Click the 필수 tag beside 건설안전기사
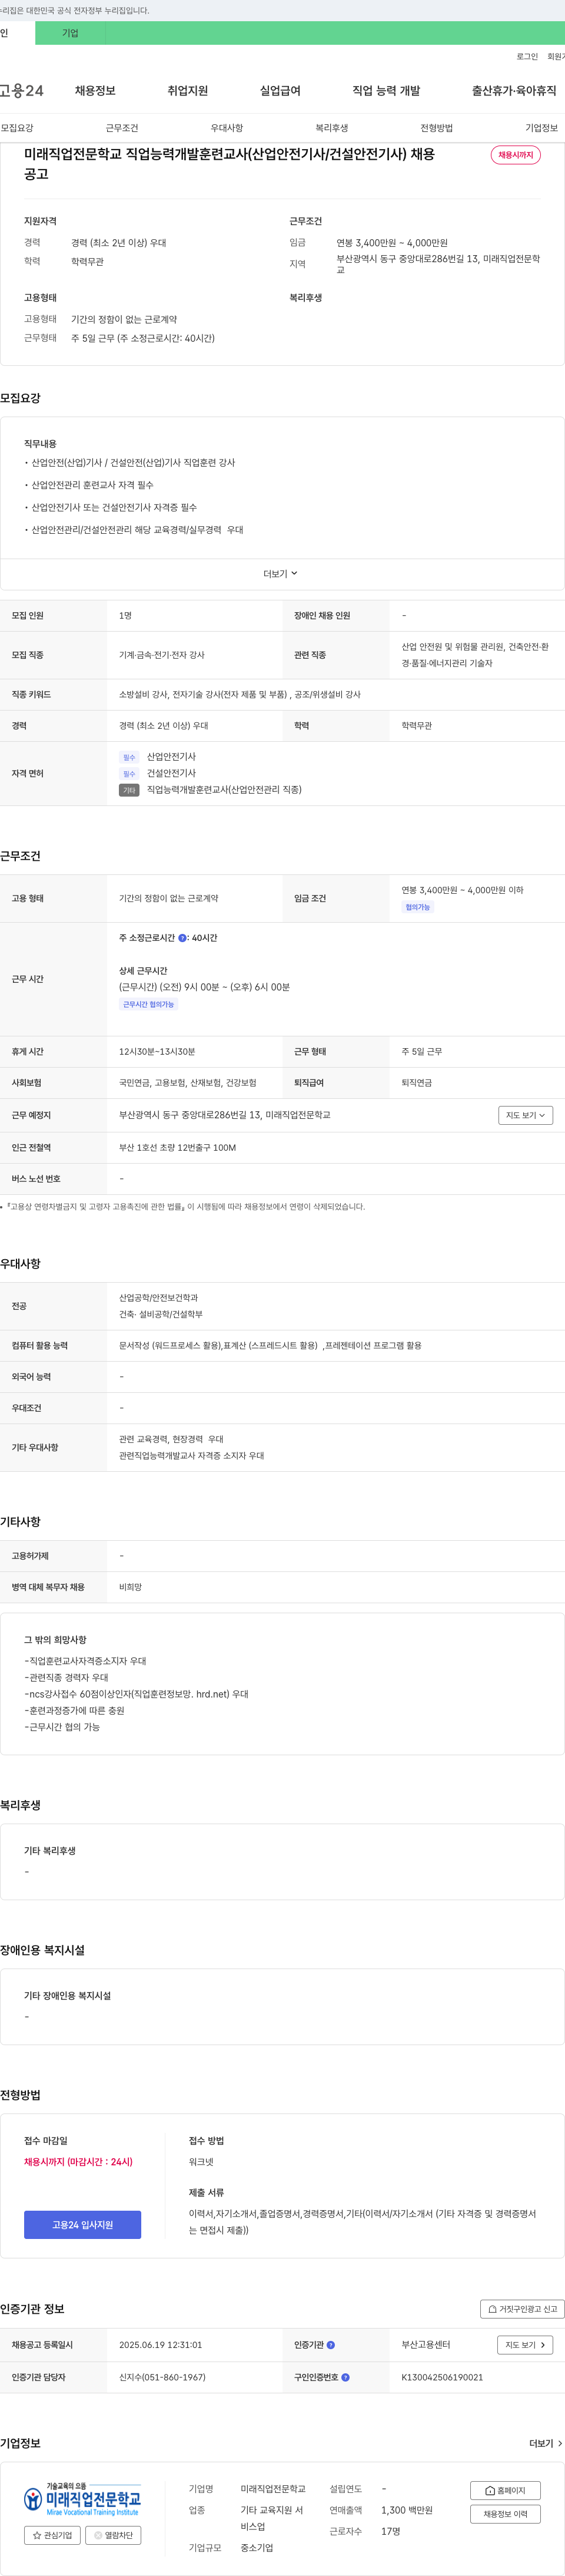This screenshot has width=565, height=2576. point(129,774)
